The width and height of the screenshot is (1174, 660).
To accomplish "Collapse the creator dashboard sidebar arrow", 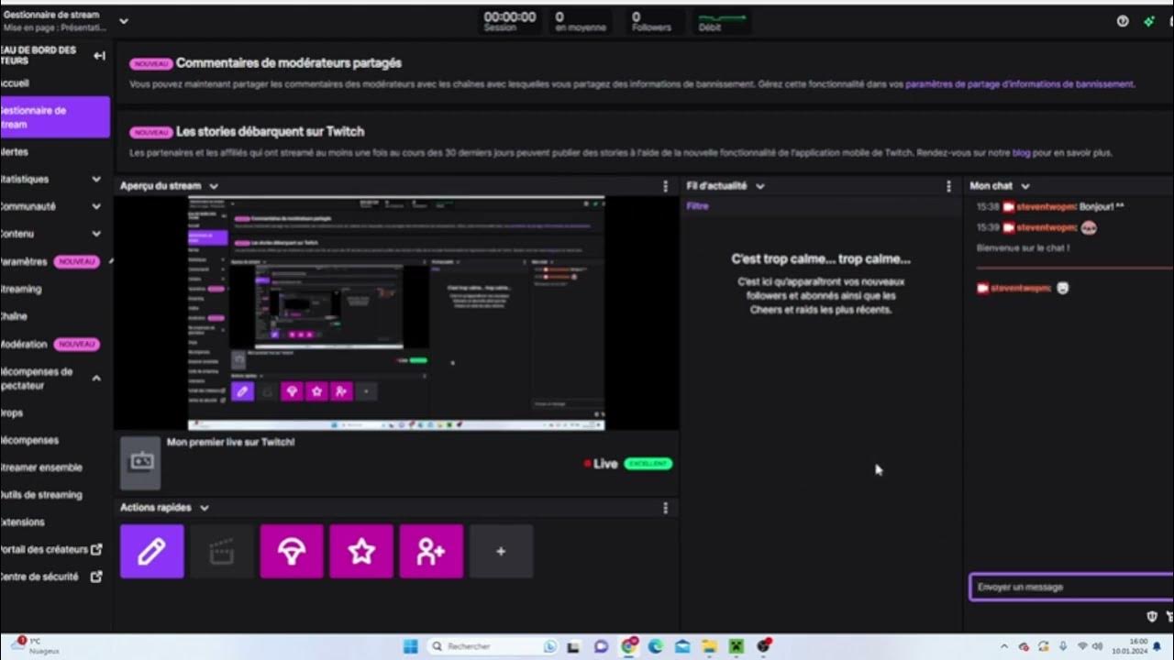I will 99,56.
